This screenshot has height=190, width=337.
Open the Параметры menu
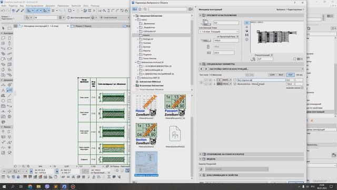tap(63, 6)
